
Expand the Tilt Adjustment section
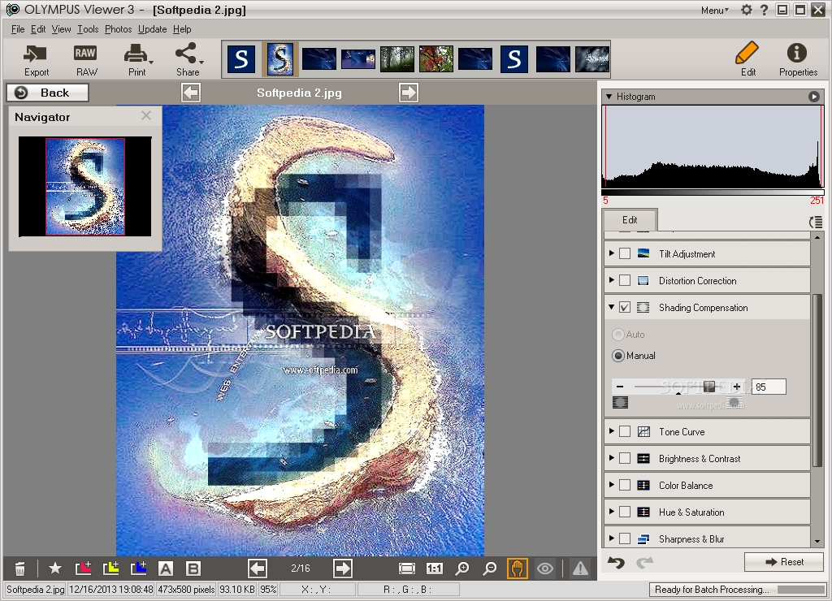coord(611,253)
